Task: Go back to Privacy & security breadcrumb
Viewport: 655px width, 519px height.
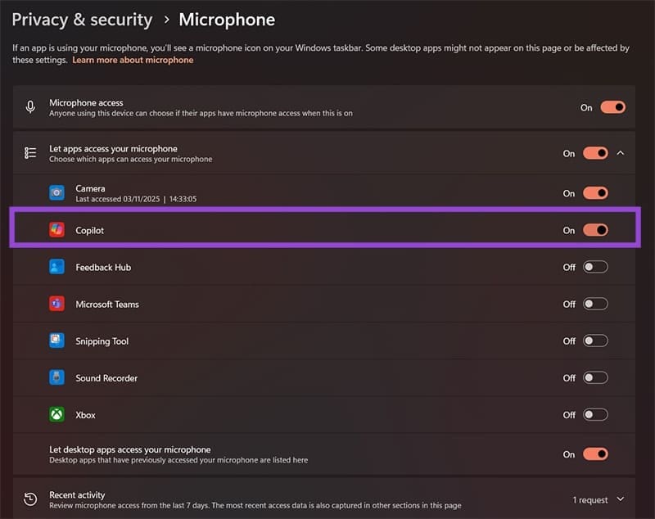Action: coord(82,20)
